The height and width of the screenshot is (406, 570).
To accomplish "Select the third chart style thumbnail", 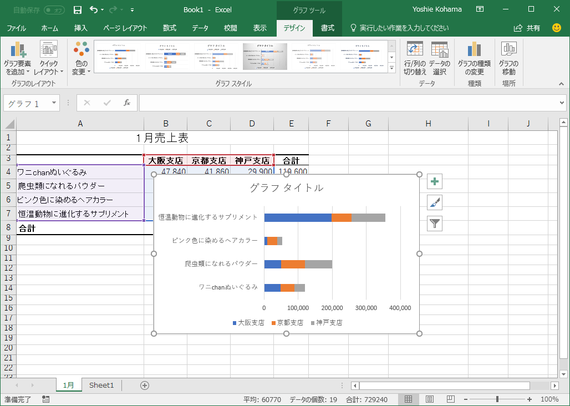I will pyautogui.click(x=216, y=57).
